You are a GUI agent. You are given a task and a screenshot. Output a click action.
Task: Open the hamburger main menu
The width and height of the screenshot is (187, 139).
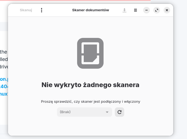pyautogui.click(x=135, y=10)
